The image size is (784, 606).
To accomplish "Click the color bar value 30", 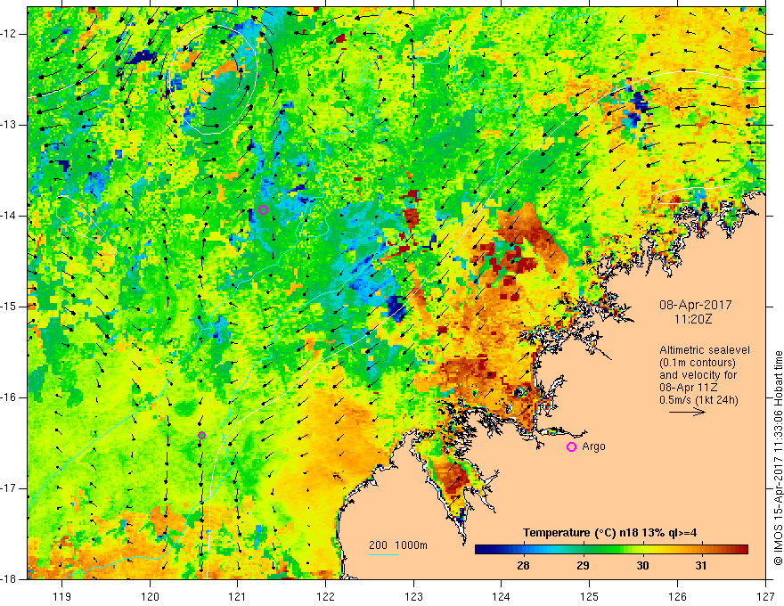I will click(642, 566).
